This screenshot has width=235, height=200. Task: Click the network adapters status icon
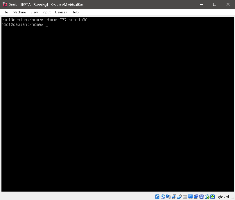coord(174,197)
